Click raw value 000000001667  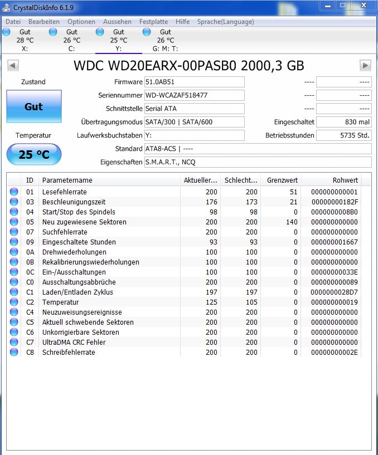click(335, 242)
